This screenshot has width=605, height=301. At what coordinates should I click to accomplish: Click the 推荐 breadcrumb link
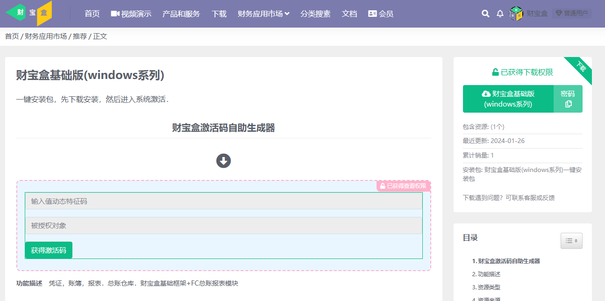79,36
